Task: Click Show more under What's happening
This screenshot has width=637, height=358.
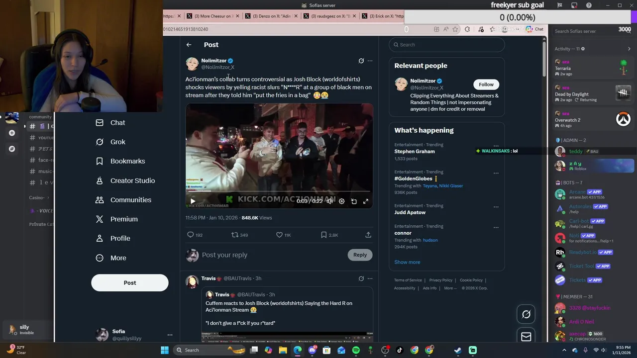Action: 407,262
